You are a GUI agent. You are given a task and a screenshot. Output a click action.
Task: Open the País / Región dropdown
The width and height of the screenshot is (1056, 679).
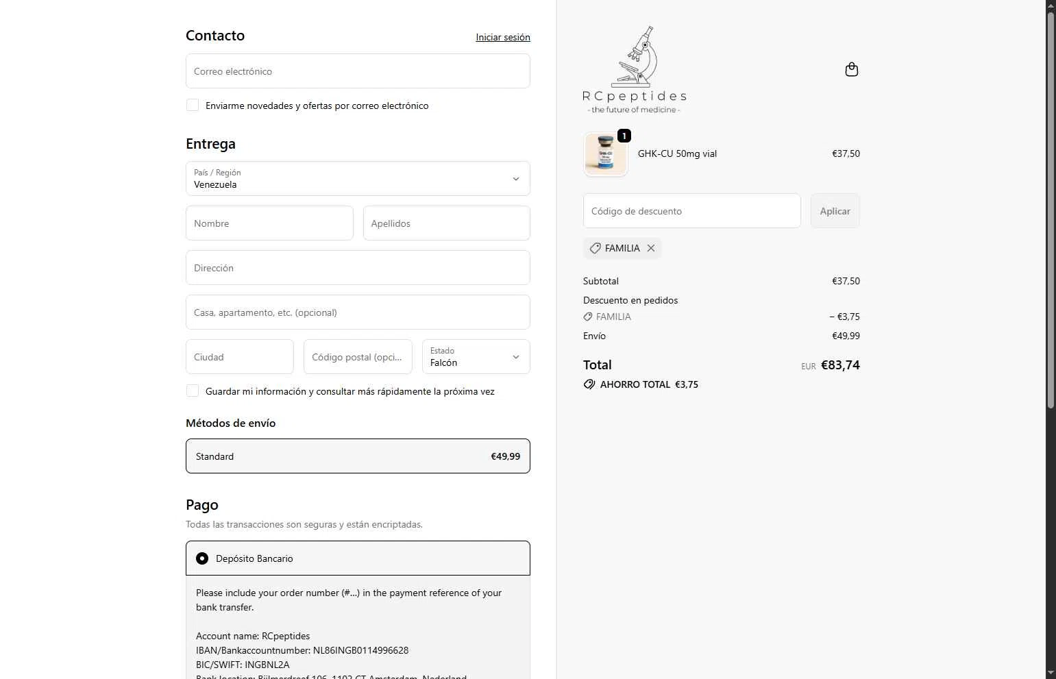tap(358, 178)
